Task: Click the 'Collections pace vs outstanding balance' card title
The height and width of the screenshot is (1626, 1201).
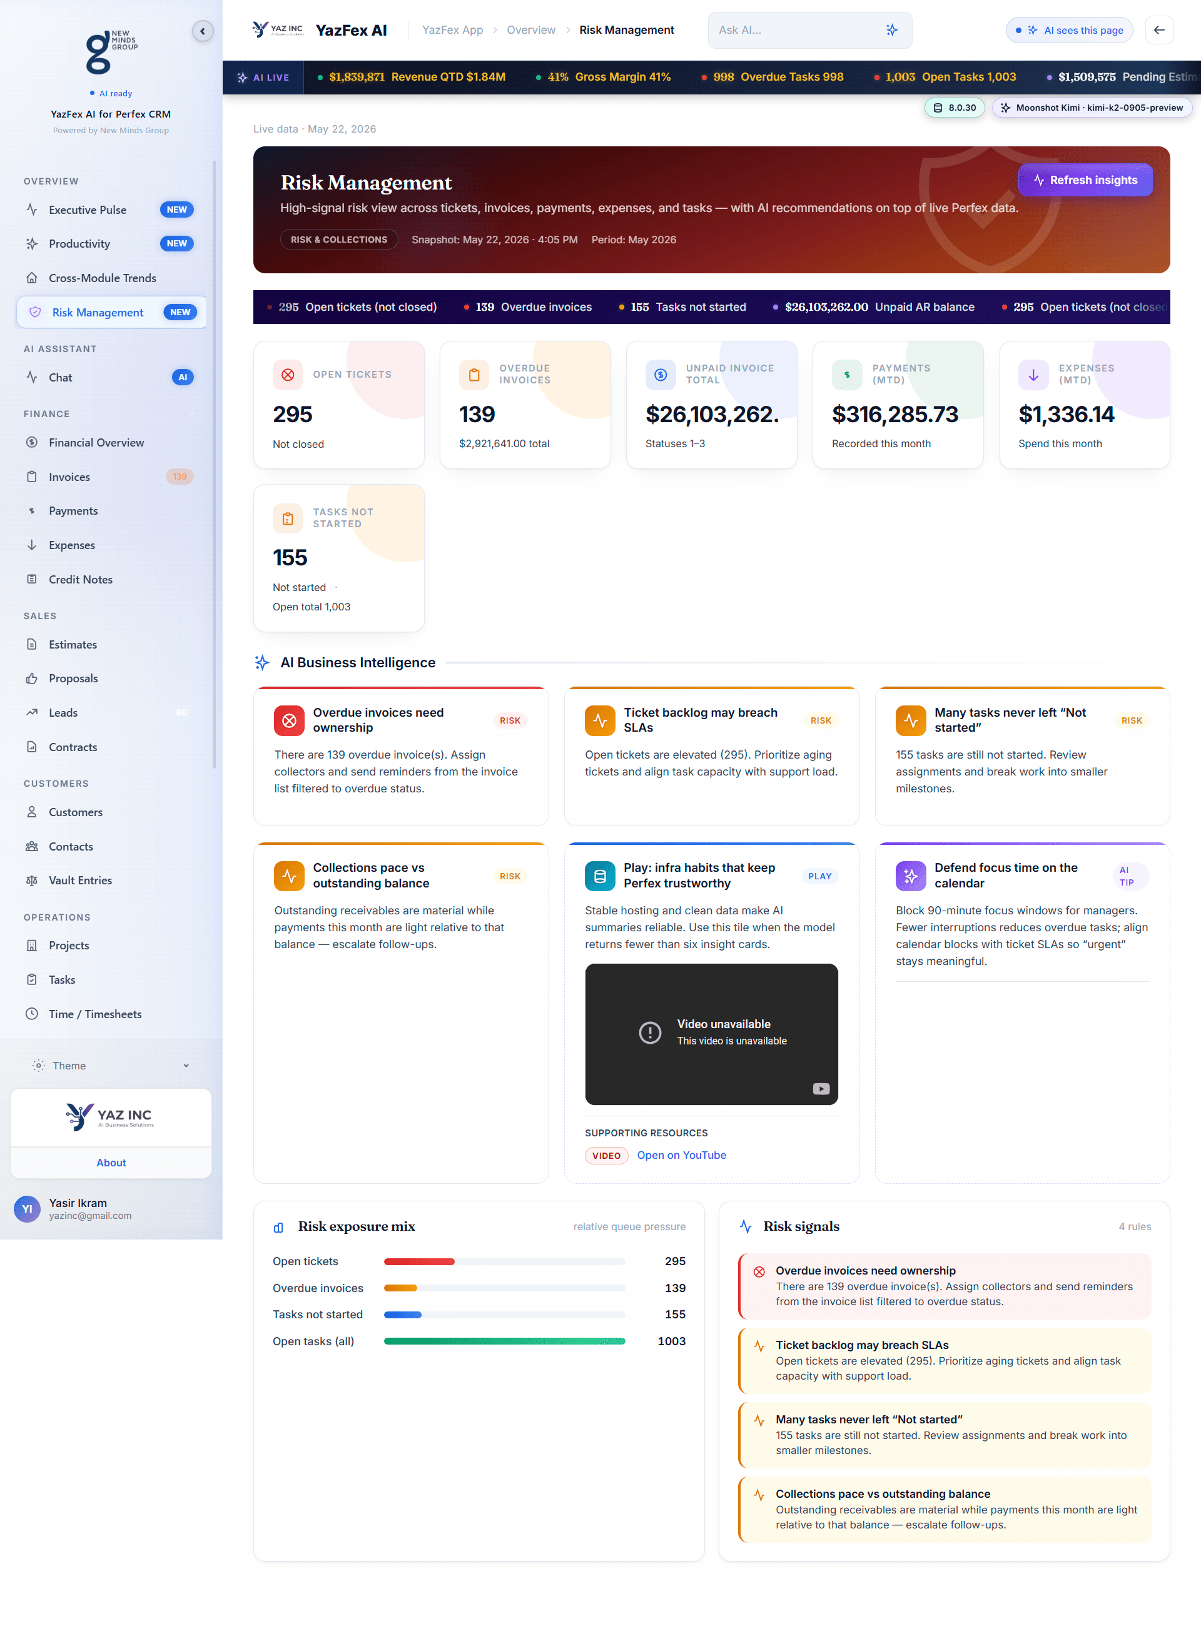Action: pyautogui.click(x=371, y=875)
